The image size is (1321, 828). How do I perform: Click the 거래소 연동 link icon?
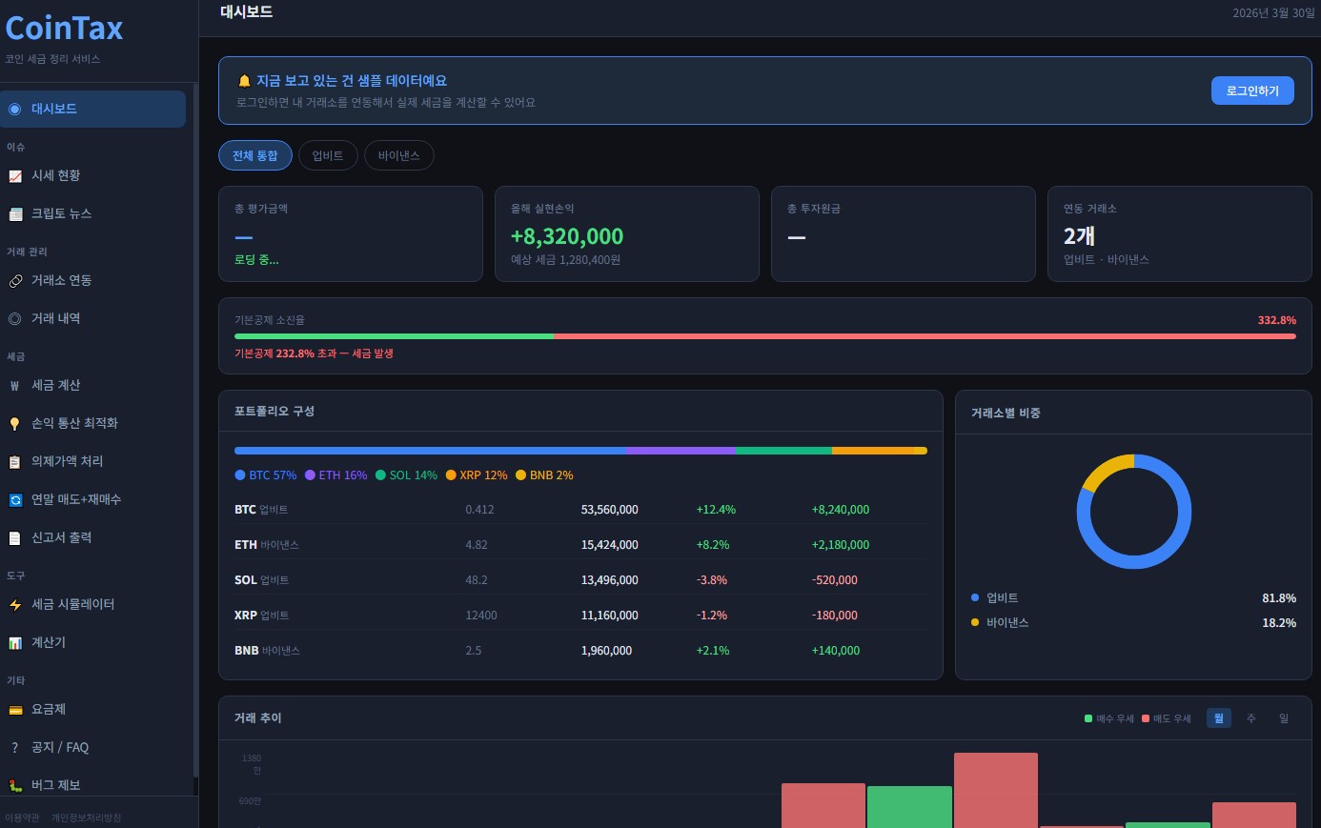(14, 280)
